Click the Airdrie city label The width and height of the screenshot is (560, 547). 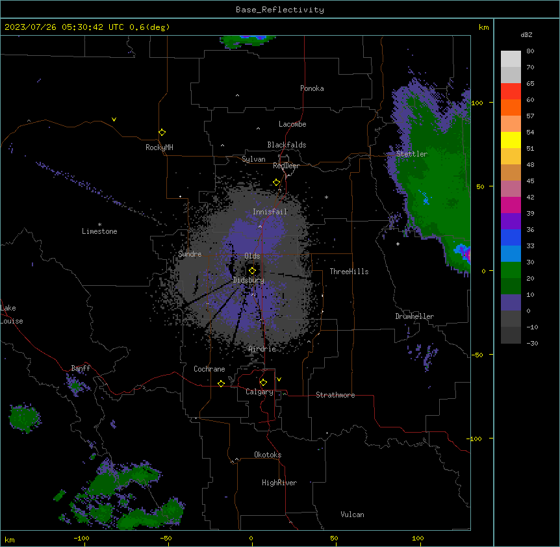point(262,349)
